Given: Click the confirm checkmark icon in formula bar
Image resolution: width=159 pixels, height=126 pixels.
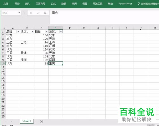Looking at the screenshot, I should (x=38, y=13).
